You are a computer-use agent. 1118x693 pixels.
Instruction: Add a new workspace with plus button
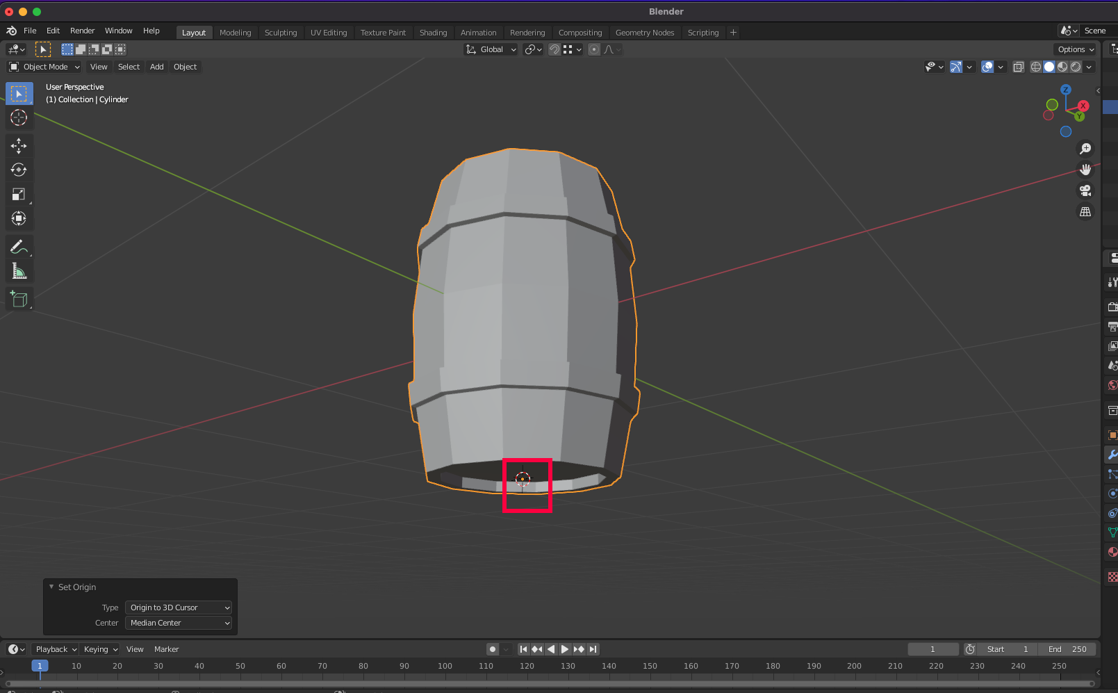coord(733,33)
